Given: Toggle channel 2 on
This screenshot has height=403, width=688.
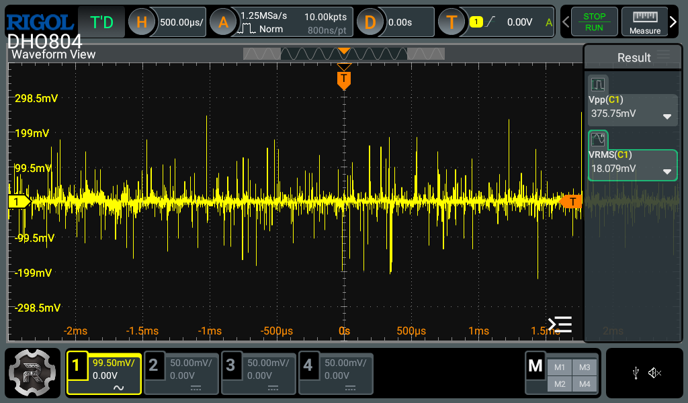Looking at the screenshot, I should tap(182, 373).
